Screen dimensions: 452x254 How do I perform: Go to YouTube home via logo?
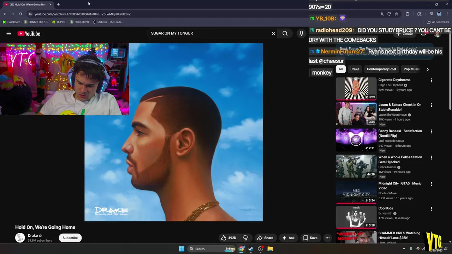[x=29, y=34]
